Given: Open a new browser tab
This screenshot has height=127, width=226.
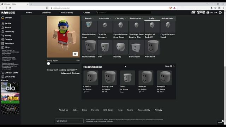Looking at the screenshot, I should pyautogui.click(x=31, y=4).
